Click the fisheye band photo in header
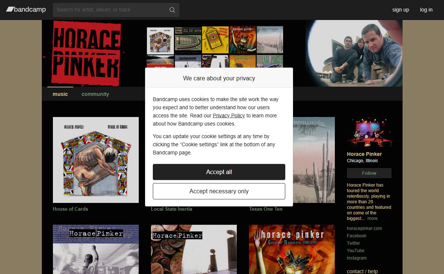 [x=354, y=53]
